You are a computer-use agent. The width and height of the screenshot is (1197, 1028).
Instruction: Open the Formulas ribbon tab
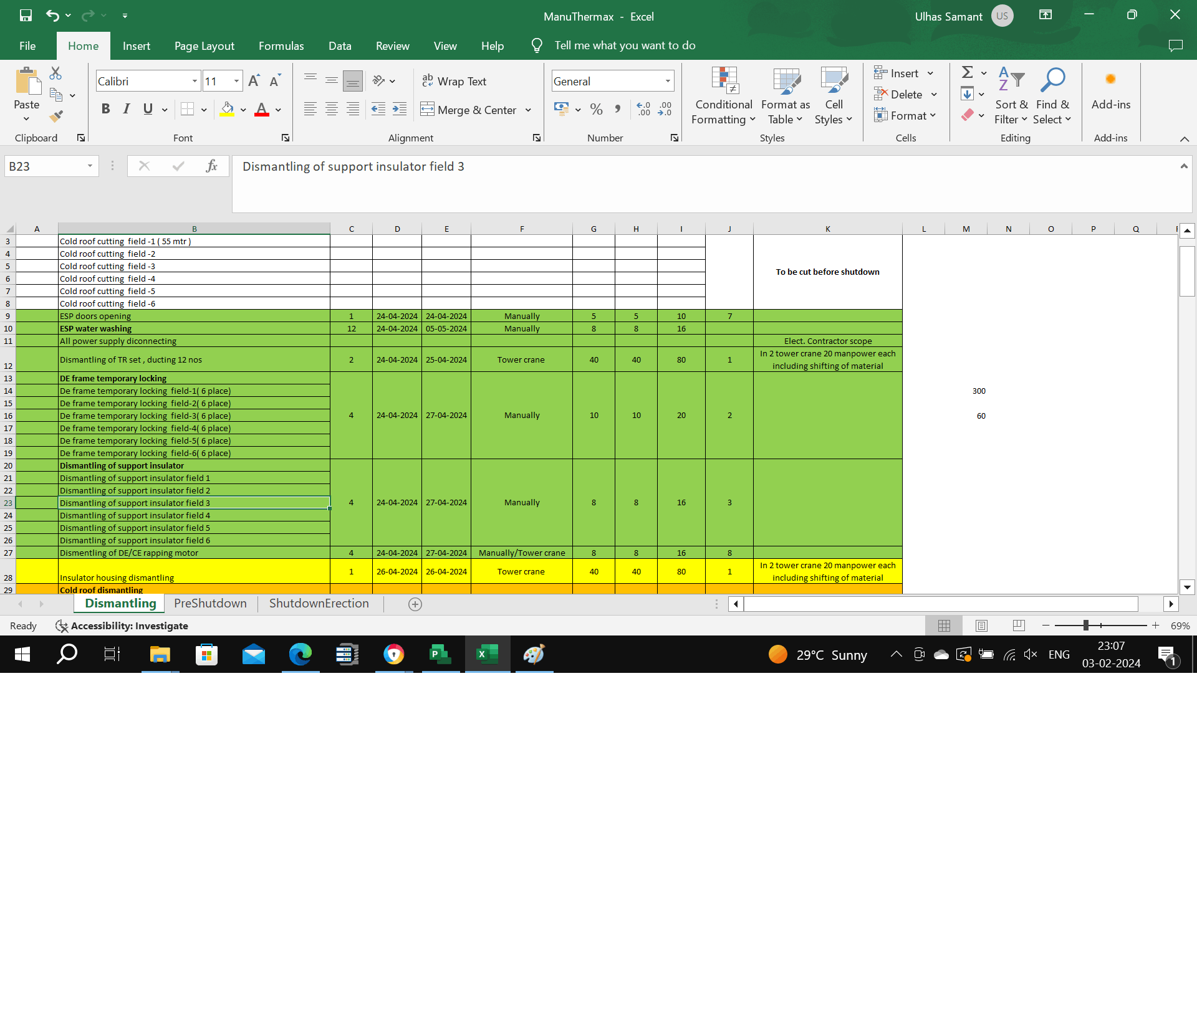[x=281, y=46]
